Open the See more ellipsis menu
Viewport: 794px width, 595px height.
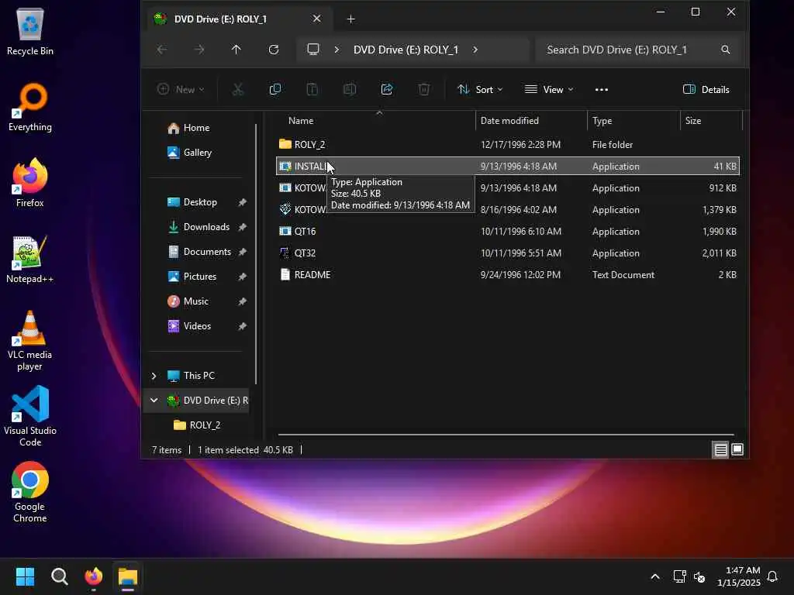pos(602,90)
